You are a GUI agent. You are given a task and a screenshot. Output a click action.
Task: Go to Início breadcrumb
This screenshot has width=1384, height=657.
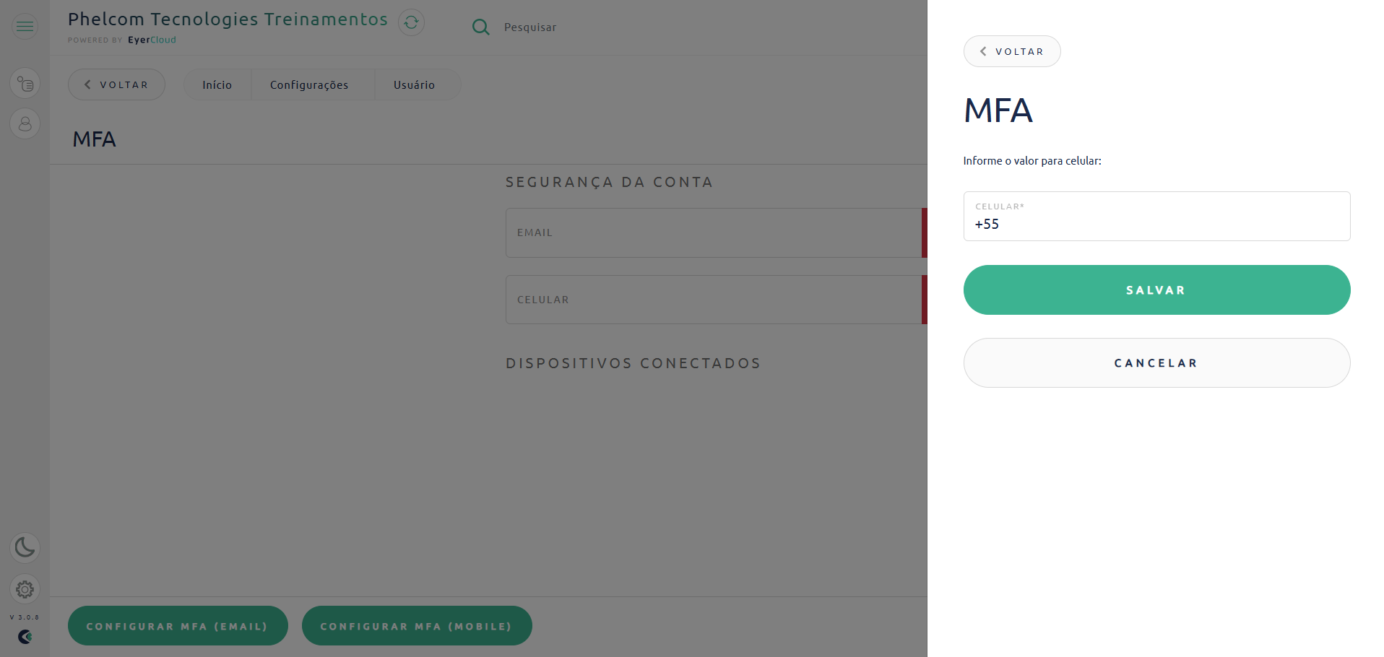click(217, 85)
